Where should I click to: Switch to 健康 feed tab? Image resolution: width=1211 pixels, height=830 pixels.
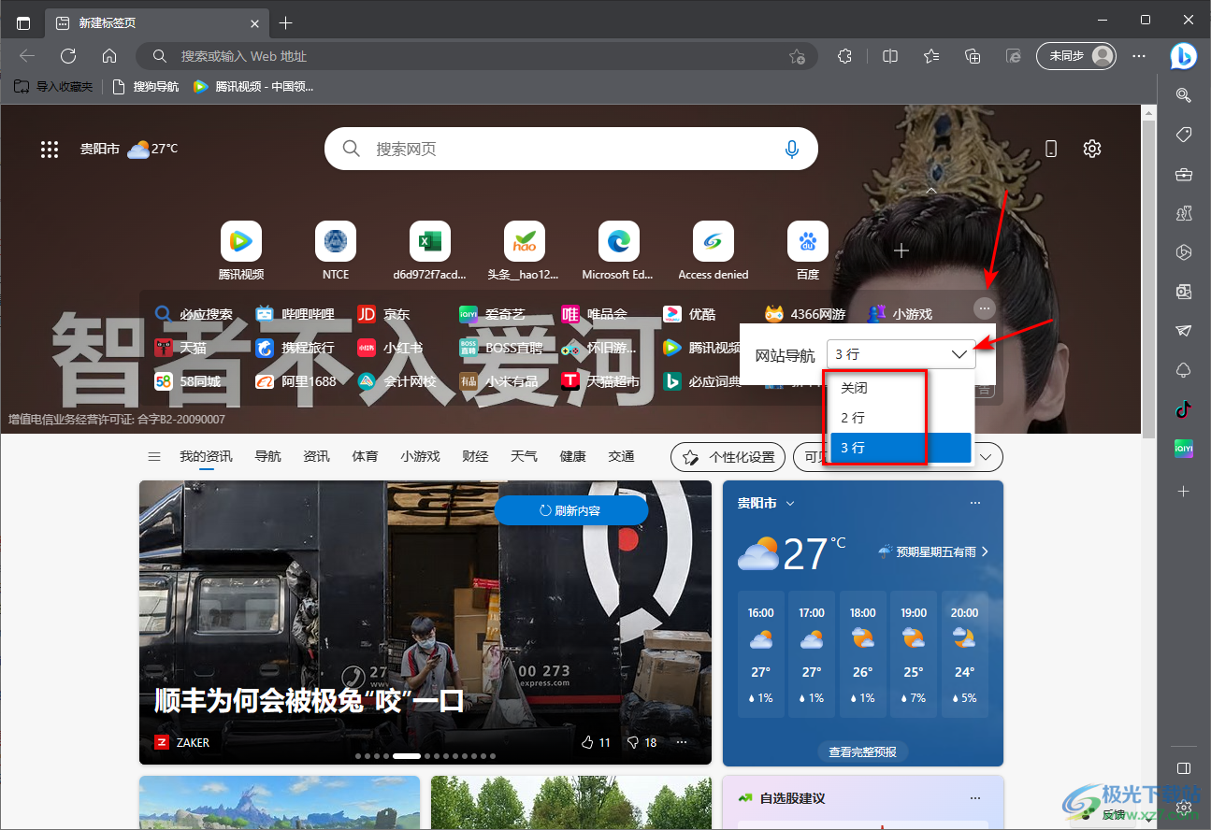coord(572,456)
